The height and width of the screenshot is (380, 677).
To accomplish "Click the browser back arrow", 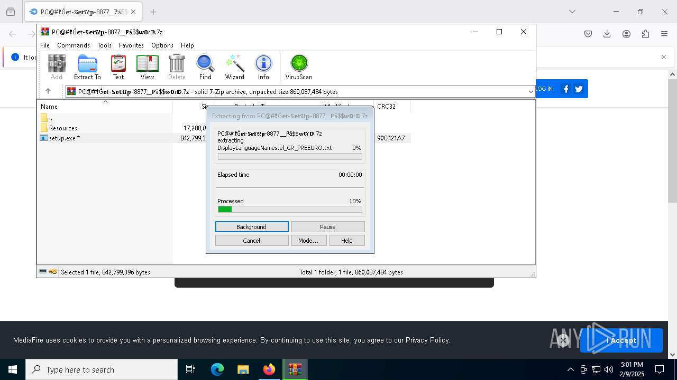I will 13,34.
